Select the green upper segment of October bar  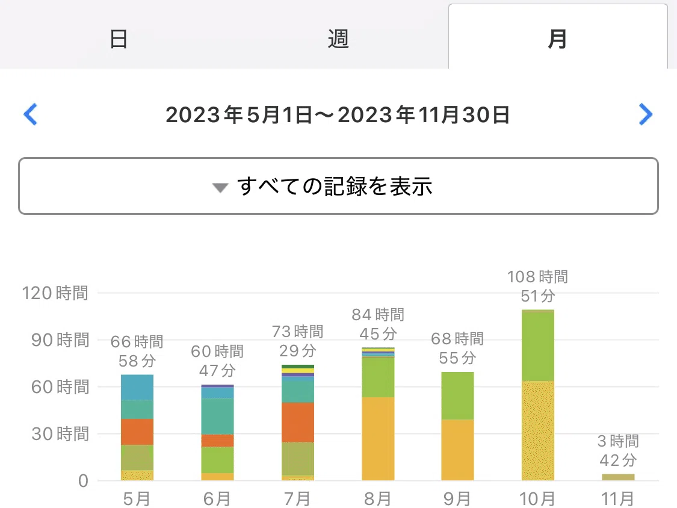point(537,345)
